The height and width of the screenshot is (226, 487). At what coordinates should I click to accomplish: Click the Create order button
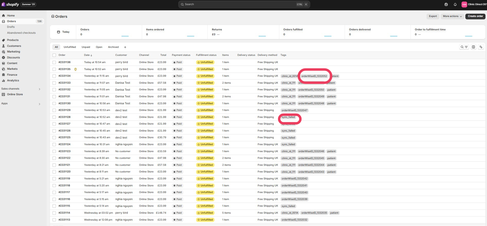click(x=475, y=16)
